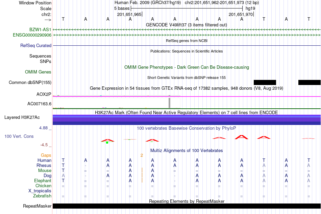This screenshot has height=214, width=321.
Task: Click the orange gap count 2
Action: (x=142, y=155)
